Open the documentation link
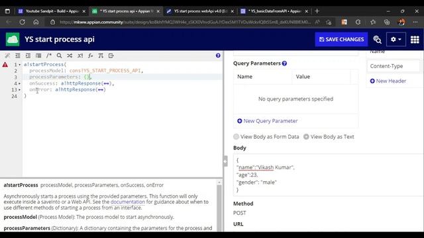This screenshot has height=238, width=424. click(128, 202)
